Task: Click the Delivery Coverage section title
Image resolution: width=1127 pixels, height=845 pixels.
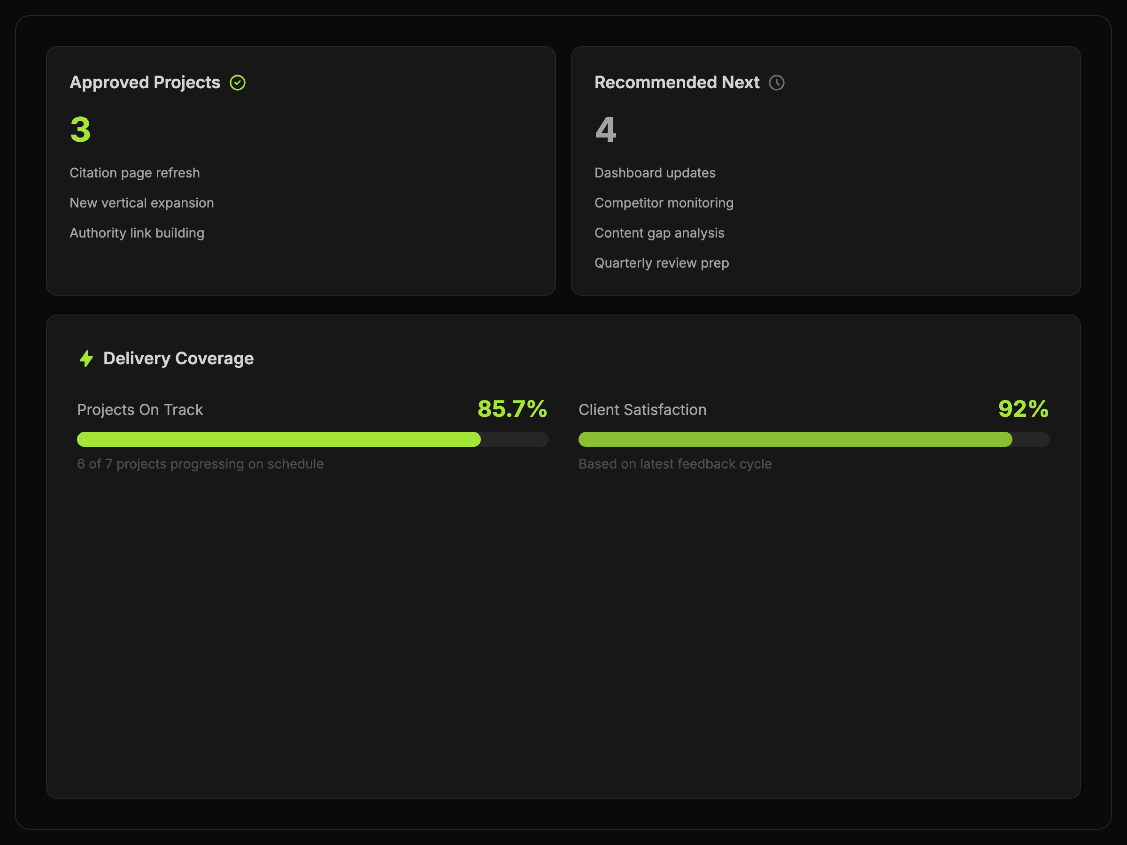Action: coord(178,359)
